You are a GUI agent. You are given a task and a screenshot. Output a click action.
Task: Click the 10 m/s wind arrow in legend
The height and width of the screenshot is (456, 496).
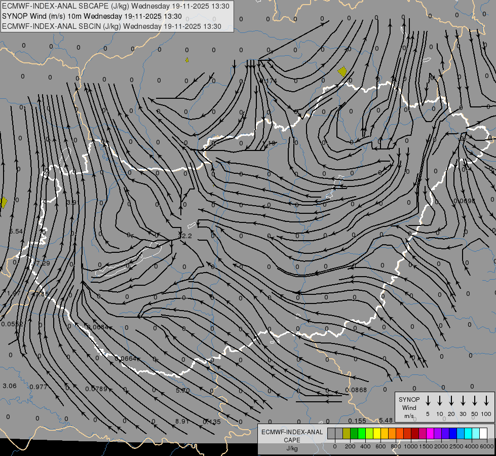point(439,401)
